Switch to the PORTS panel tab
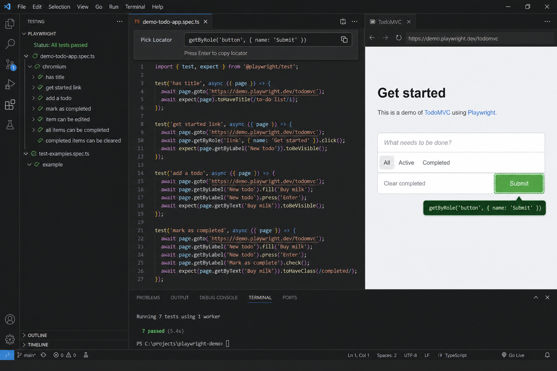Image resolution: width=557 pixels, height=371 pixels. point(290,297)
